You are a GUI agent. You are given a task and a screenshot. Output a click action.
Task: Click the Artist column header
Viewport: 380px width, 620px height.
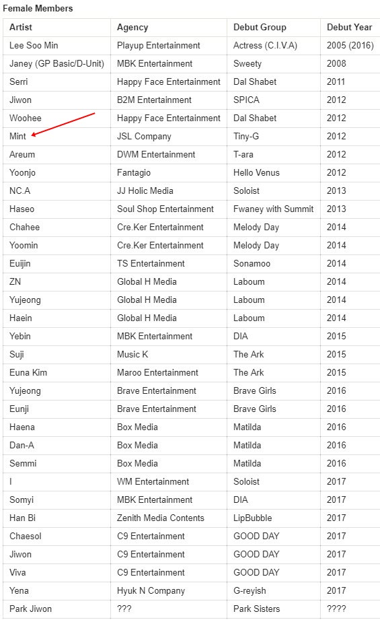(57, 28)
